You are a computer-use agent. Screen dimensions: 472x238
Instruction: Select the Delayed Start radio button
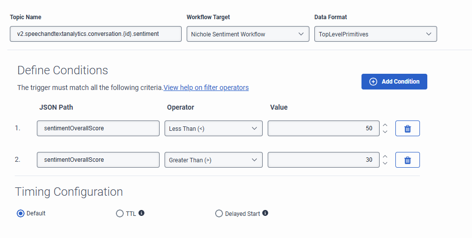(219, 213)
